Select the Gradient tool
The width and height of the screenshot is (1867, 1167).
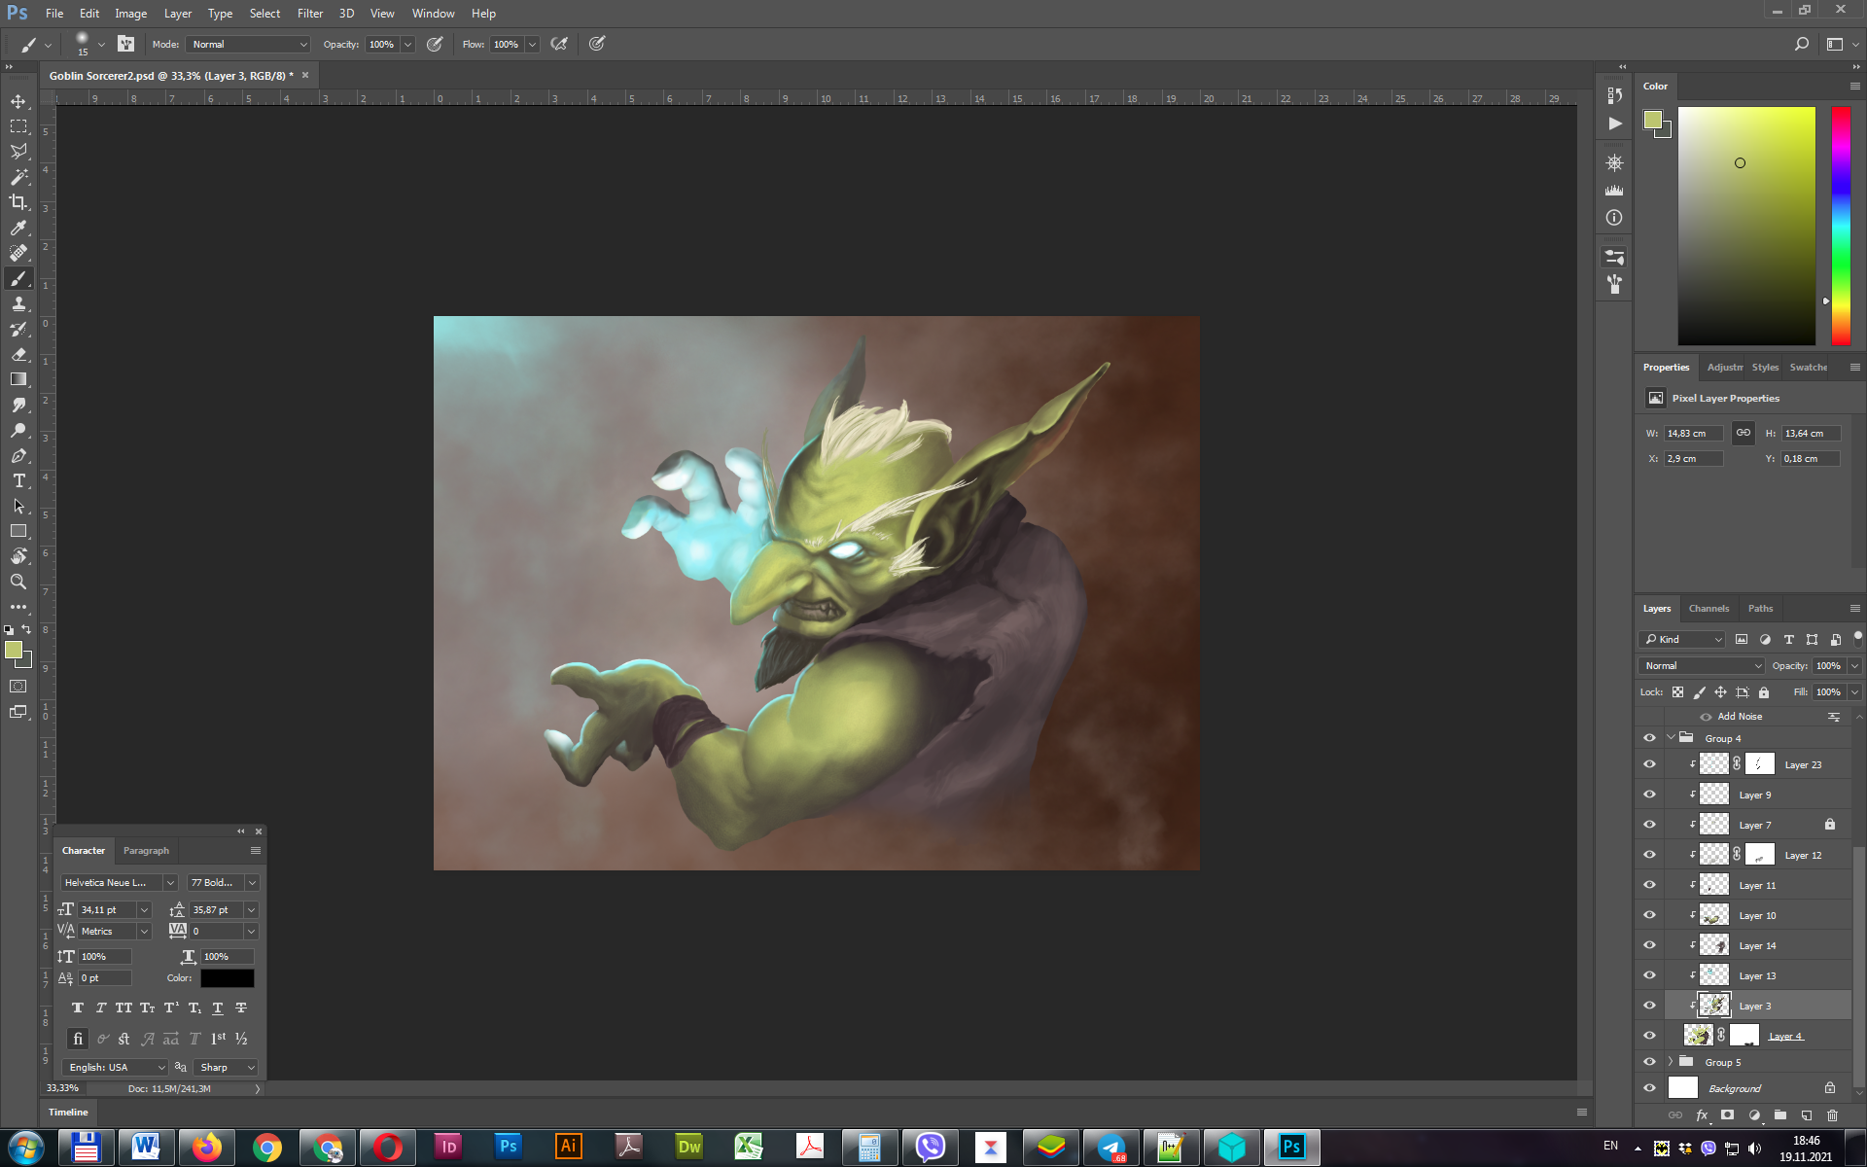point(18,379)
